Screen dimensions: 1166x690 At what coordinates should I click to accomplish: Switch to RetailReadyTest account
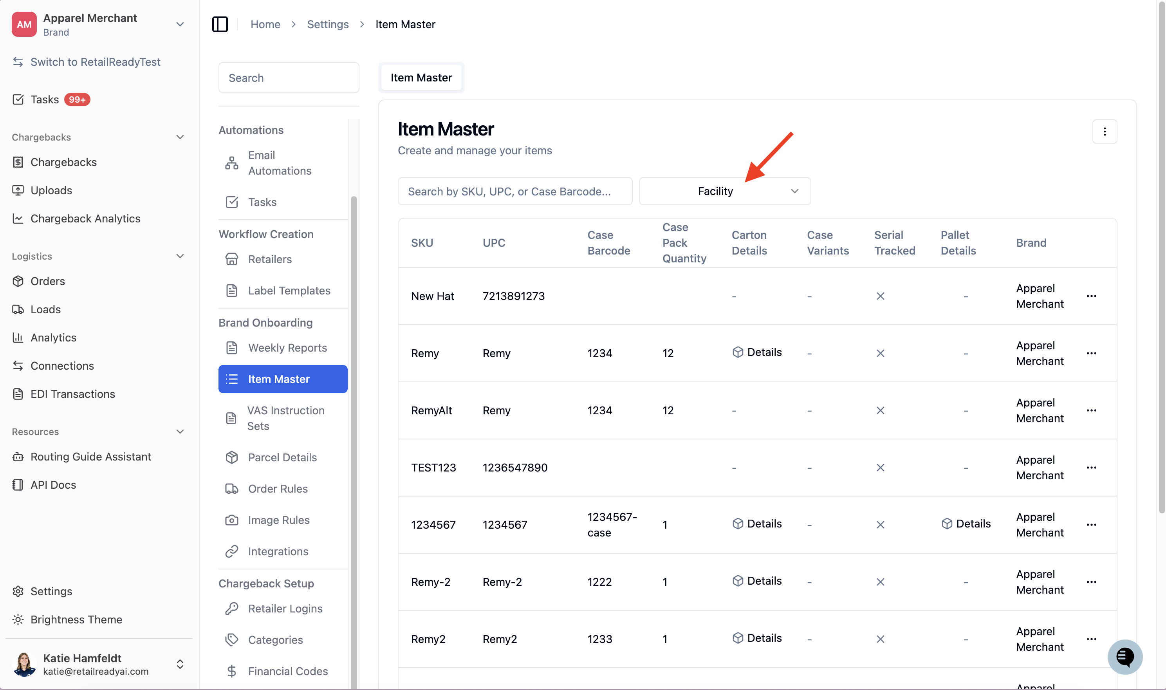point(87,62)
